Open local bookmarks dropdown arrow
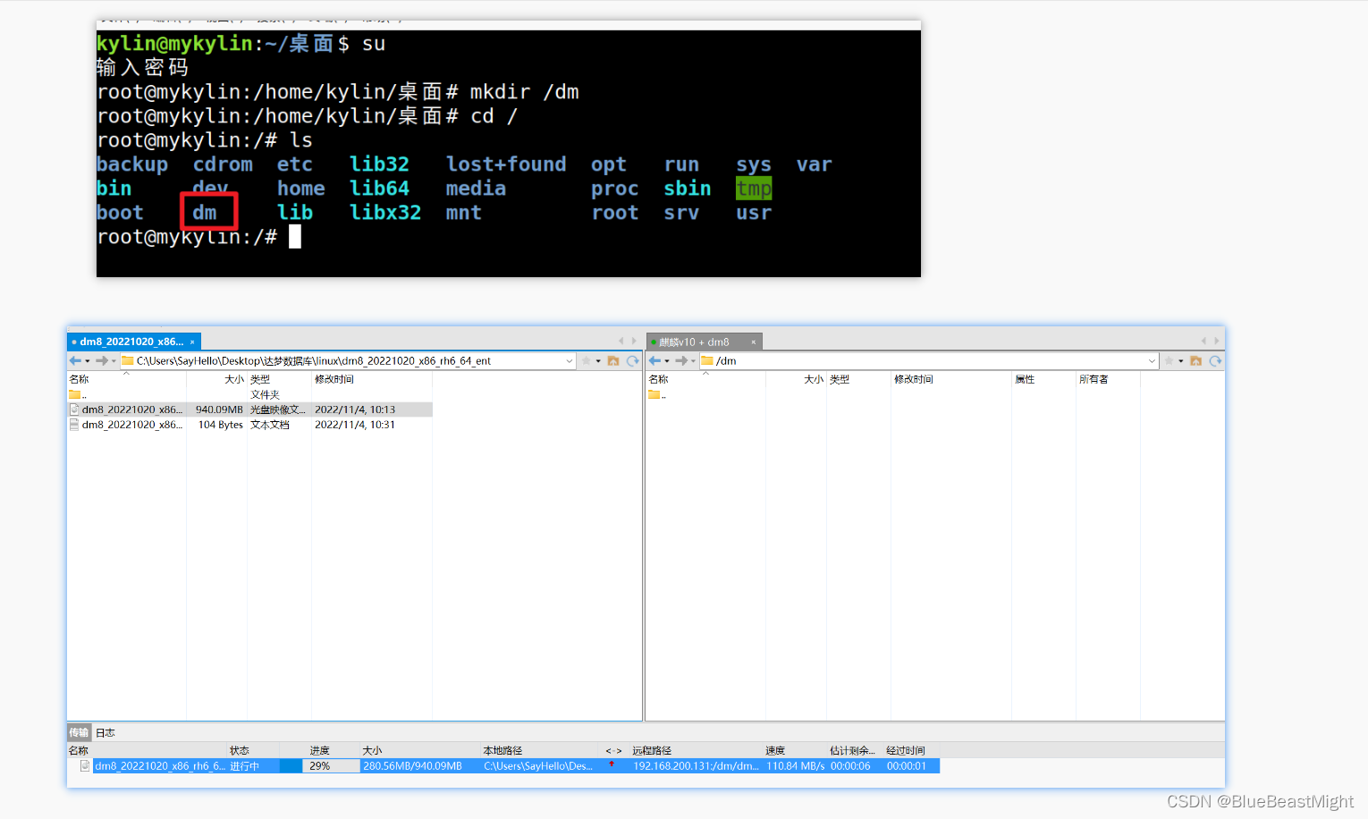1368x819 pixels. [x=598, y=361]
